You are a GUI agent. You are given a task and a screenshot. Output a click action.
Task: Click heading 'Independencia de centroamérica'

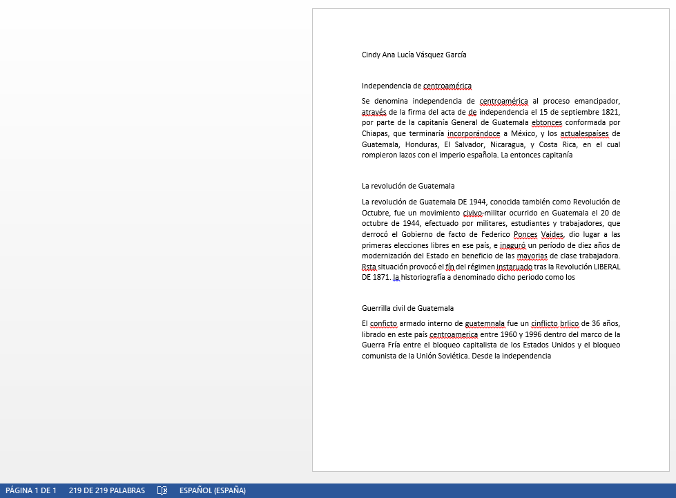pos(416,86)
